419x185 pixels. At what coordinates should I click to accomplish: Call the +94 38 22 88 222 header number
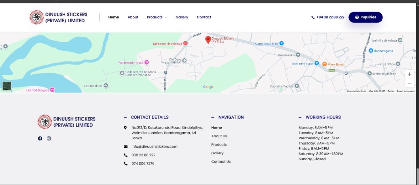coord(328,17)
